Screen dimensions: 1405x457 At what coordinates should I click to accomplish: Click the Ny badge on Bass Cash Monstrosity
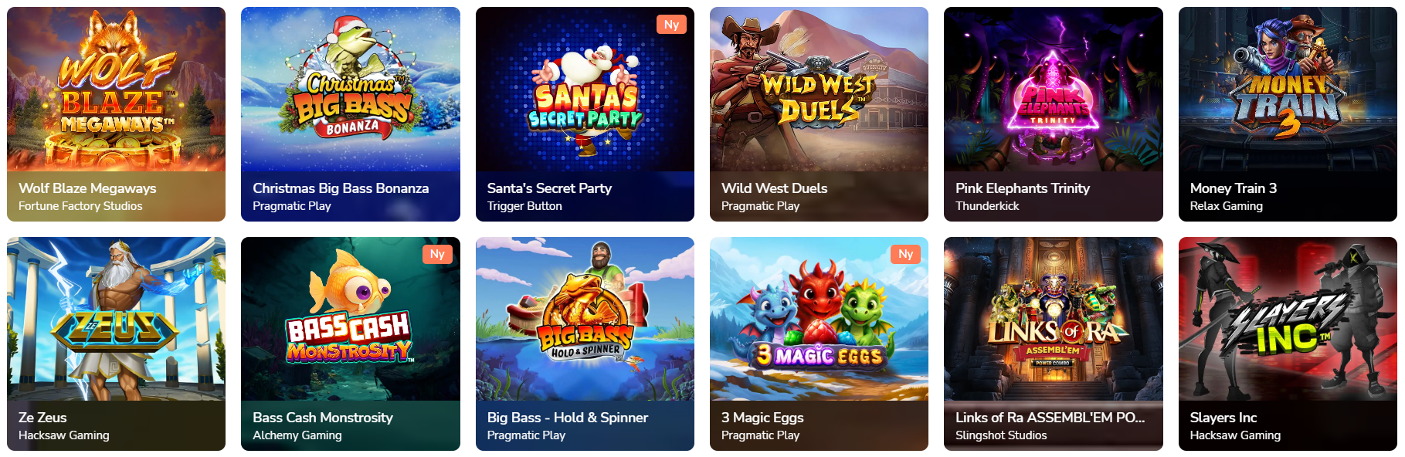click(437, 254)
